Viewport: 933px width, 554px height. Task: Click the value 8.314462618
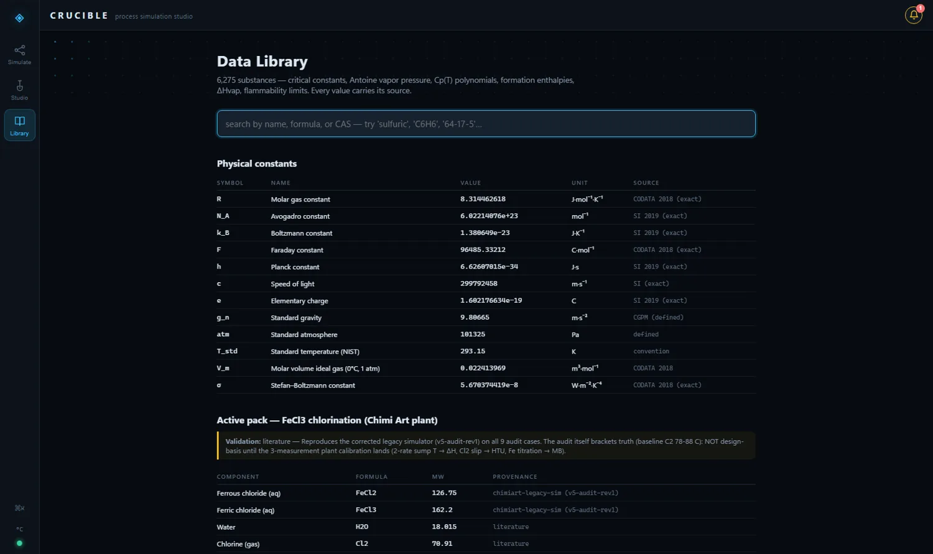(483, 199)
